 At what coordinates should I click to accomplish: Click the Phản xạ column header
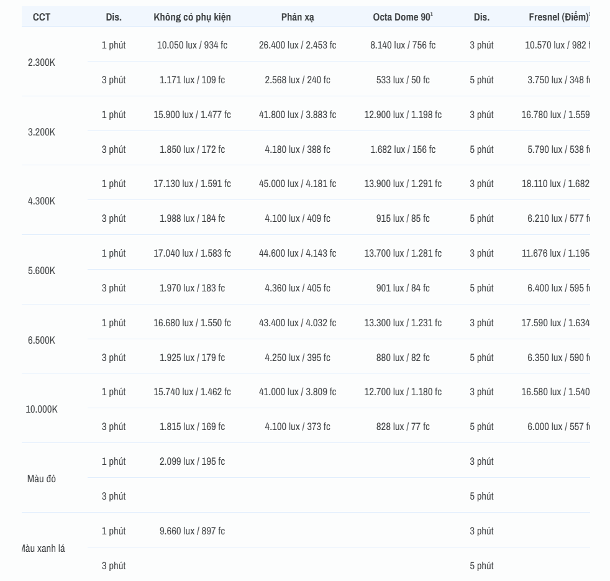pos(298,17)
